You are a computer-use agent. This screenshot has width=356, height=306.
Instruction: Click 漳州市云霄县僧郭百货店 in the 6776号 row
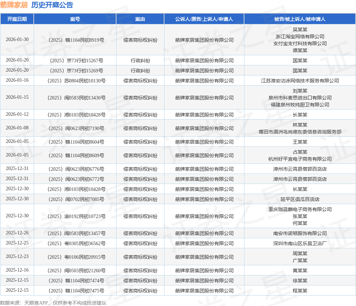coord(300,169)
